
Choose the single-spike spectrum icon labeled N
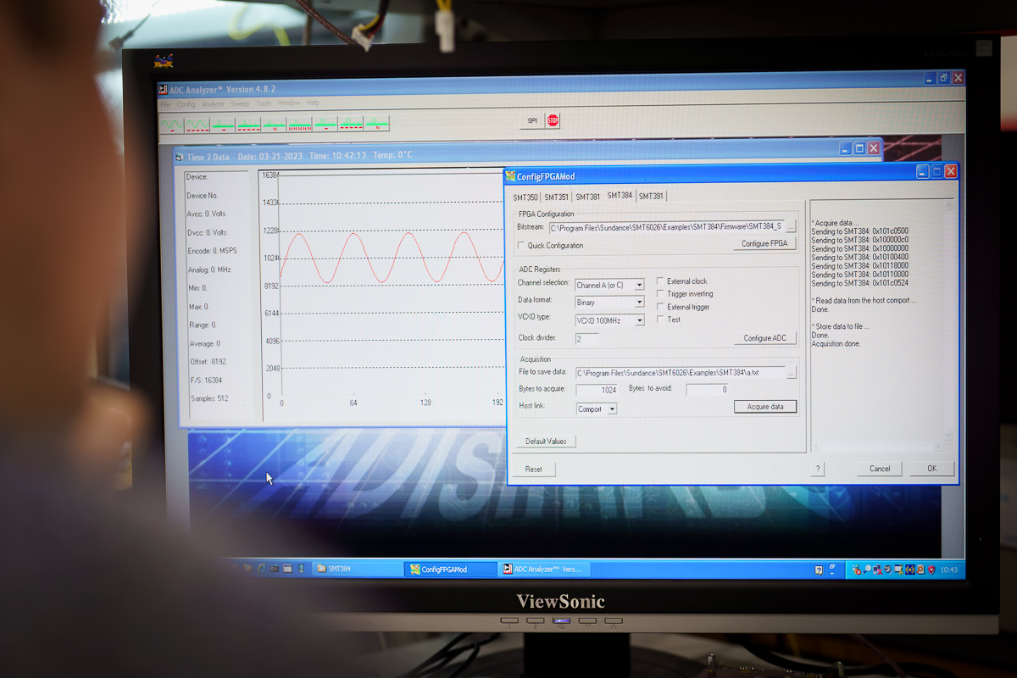274,125
